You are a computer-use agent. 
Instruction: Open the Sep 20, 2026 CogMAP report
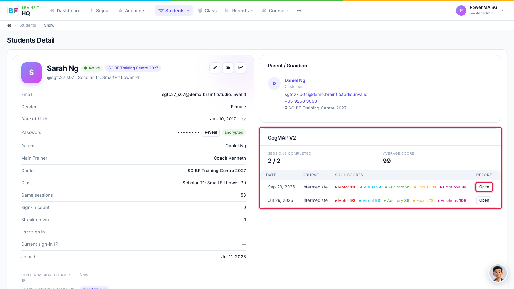tap(484, 187)
